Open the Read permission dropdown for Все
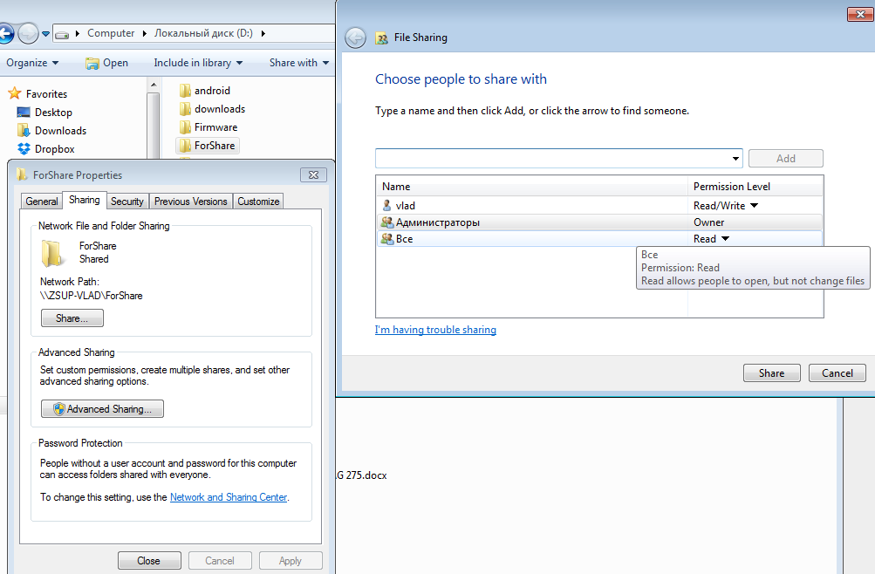The image size is (875, 574). tap(725, 239)
